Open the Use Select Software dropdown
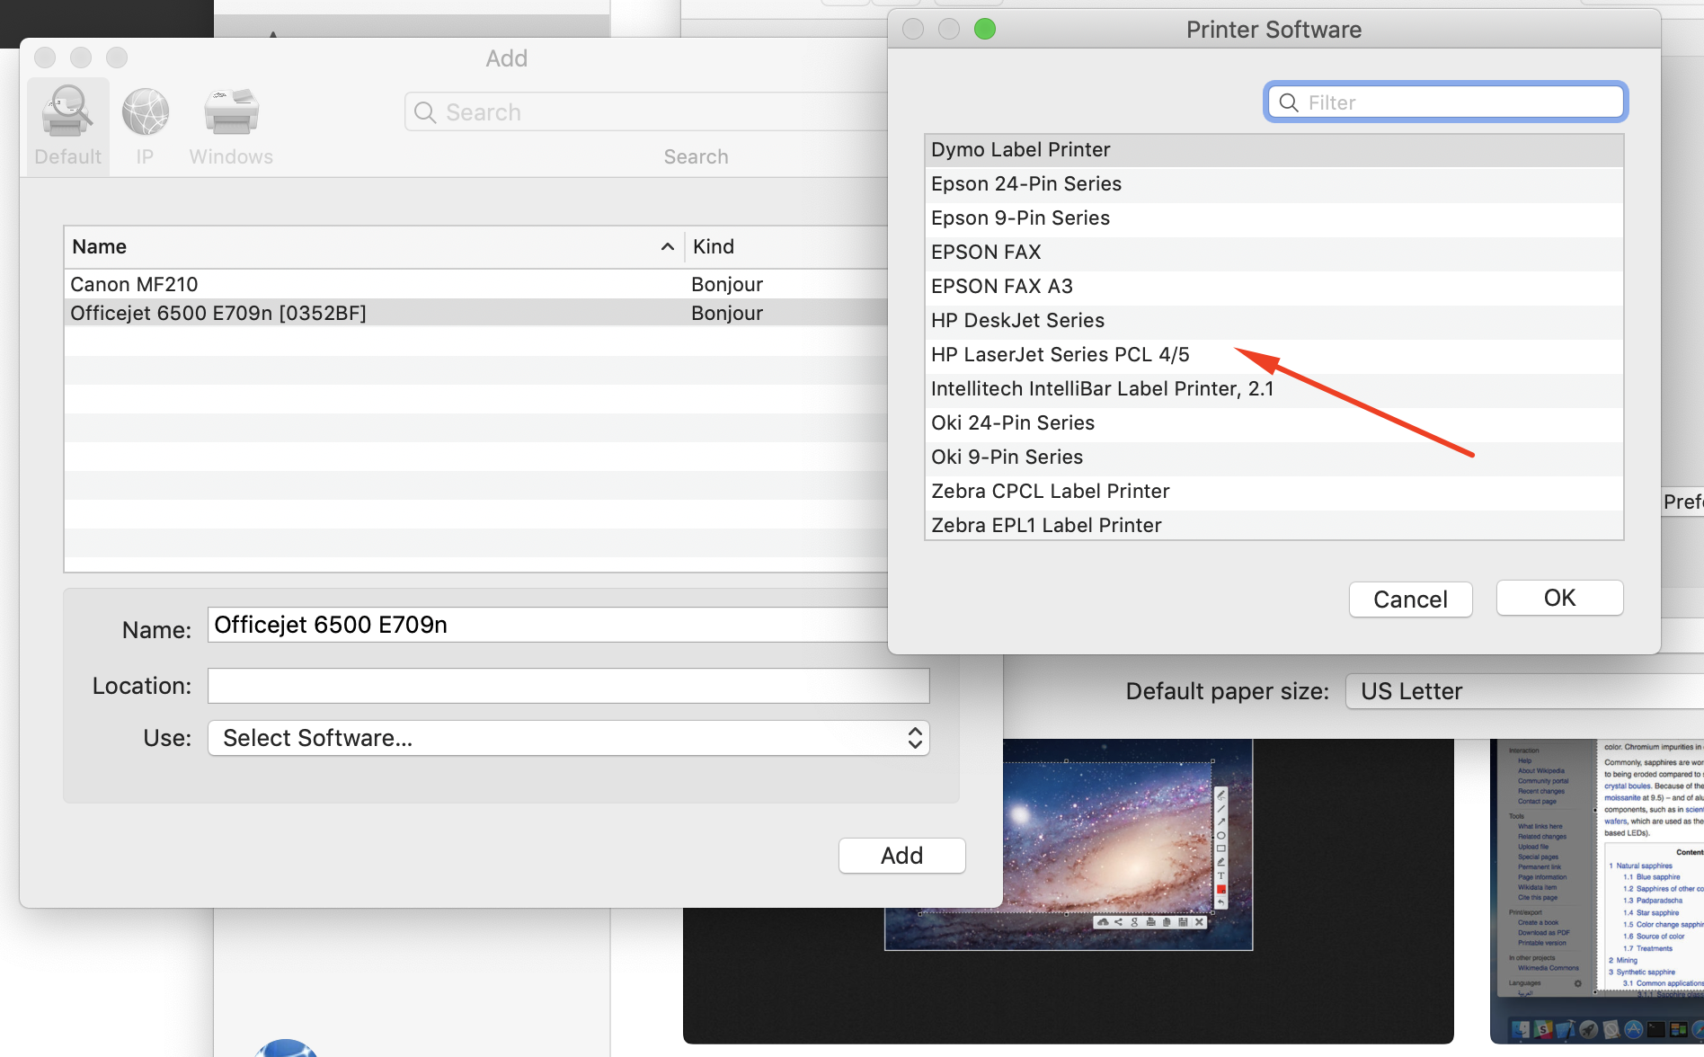The height and width of the screenshot is (1057, 1704). click(x=568, y=738)
